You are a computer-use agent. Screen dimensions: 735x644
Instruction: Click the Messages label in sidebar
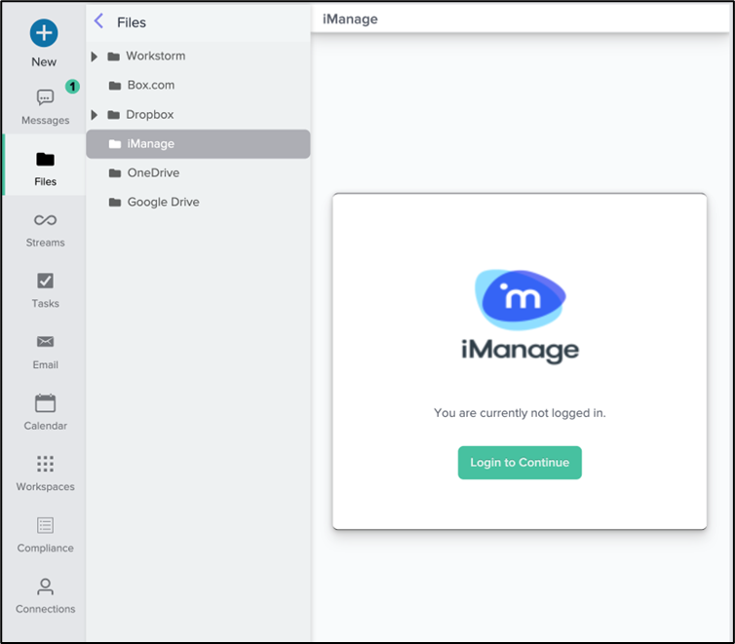[45, 121]
